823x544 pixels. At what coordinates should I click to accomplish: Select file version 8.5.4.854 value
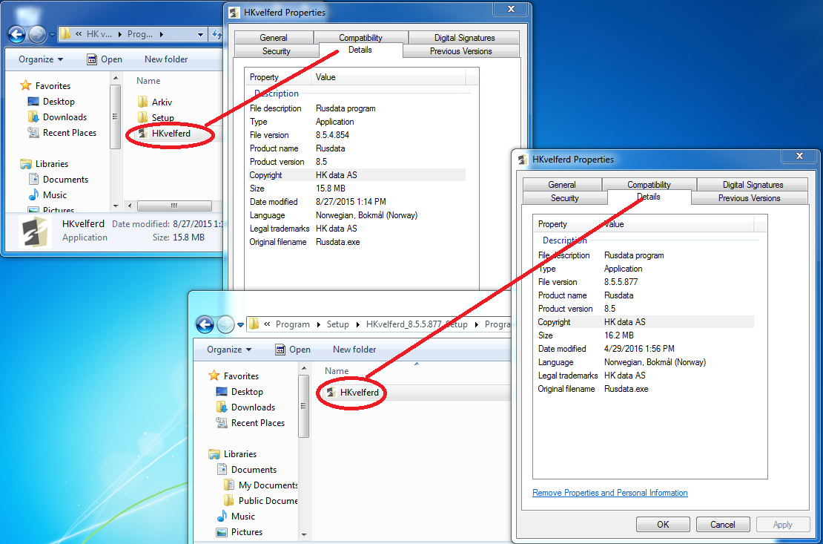[x=332, y=135]
